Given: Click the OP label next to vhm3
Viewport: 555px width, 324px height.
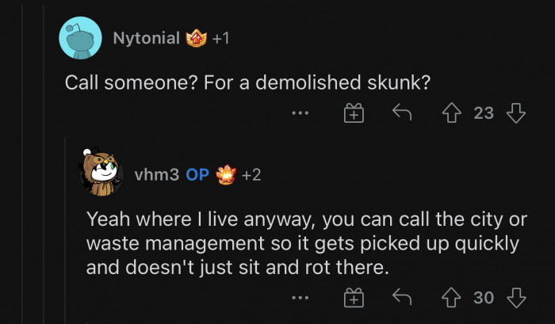Looking at the screenshot, I should 197,174.
